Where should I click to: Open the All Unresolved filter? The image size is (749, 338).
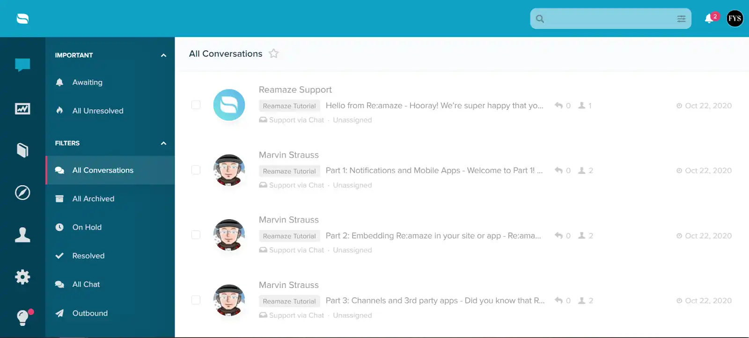click(x=110, y=111)
